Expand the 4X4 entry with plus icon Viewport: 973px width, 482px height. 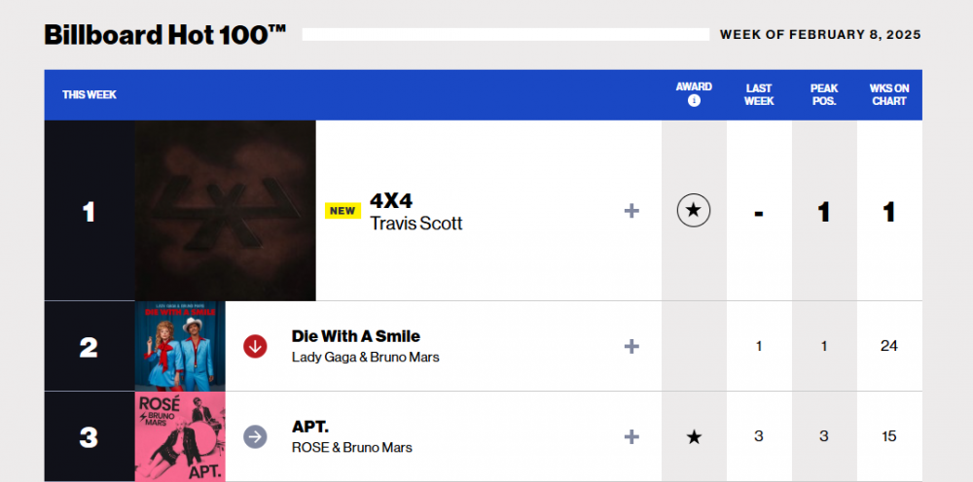pos(631,211)
